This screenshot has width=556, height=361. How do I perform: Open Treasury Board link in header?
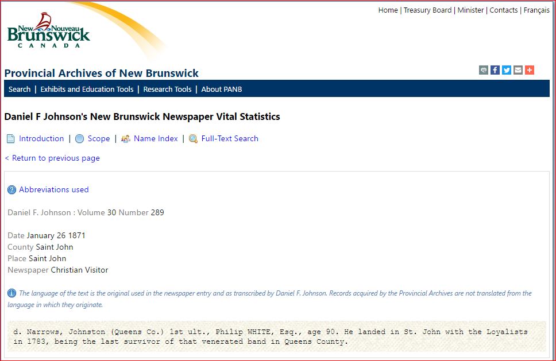427,10
